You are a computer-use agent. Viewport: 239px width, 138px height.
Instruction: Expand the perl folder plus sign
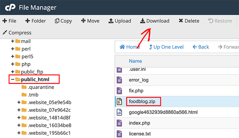pyautogui.click(x=13, y=49)
